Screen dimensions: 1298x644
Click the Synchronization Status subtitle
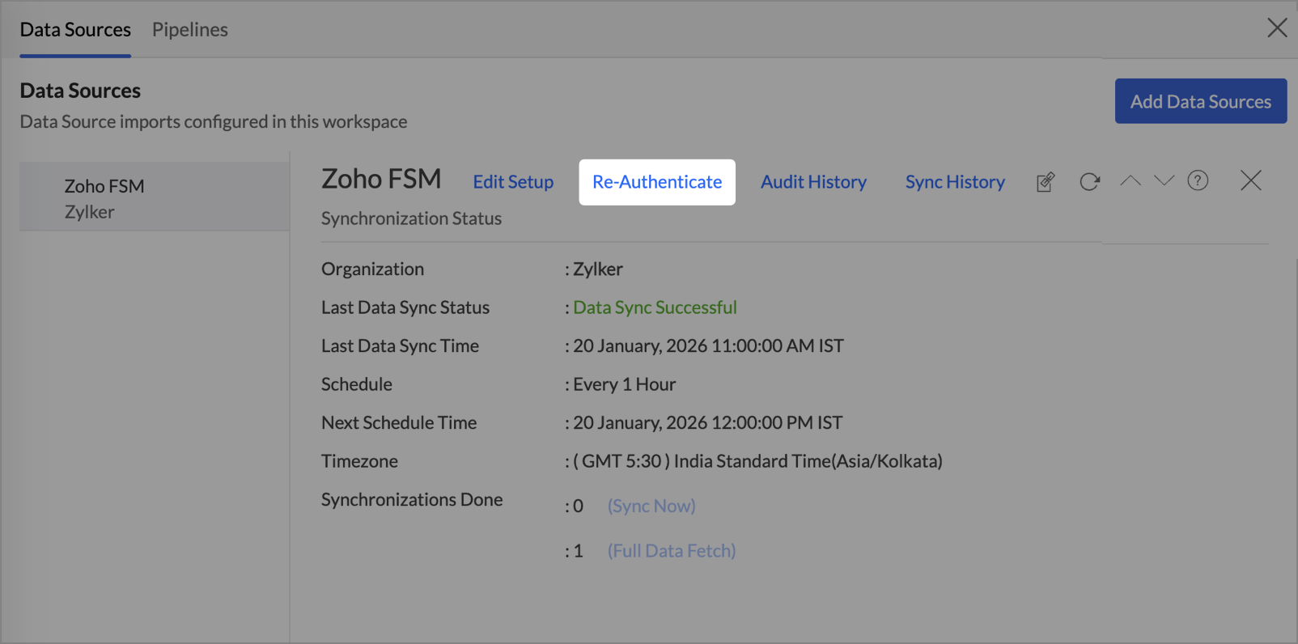pyautogui.click(x=411, y=218)
